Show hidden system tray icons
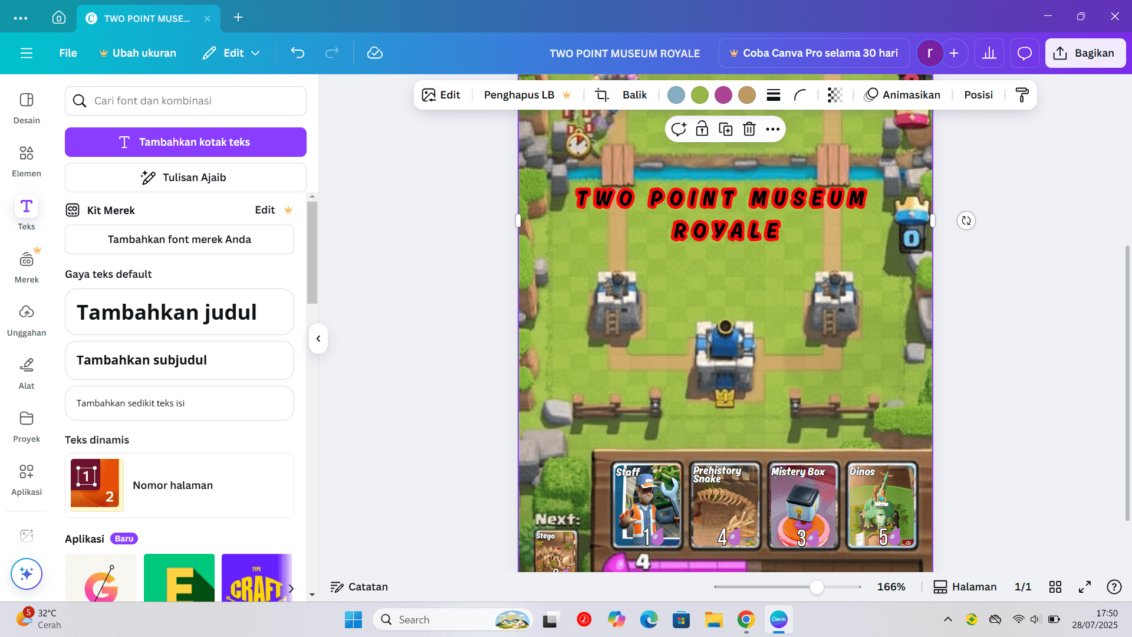The image size is (1132, 637). 948,619
